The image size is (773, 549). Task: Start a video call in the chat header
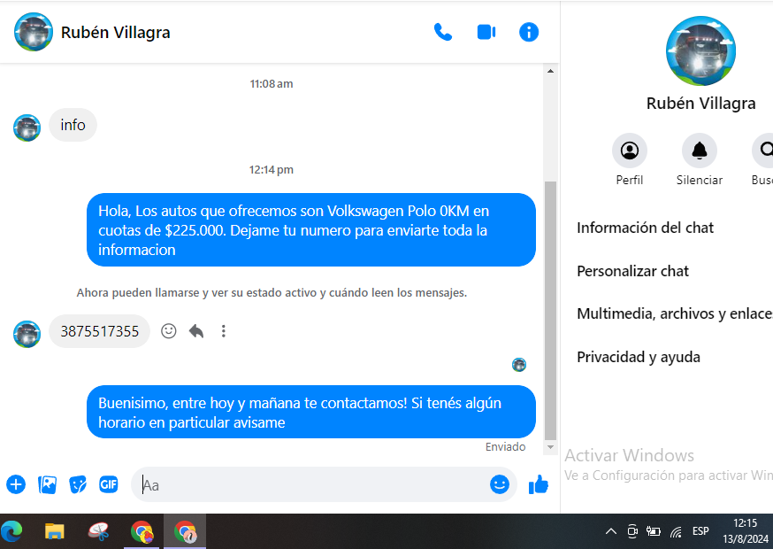(x=486, y=33)
